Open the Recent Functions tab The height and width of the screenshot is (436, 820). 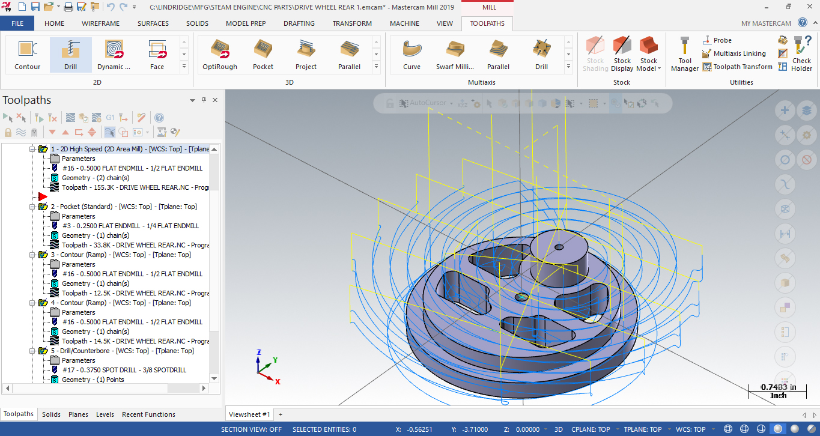coord(148,414)
